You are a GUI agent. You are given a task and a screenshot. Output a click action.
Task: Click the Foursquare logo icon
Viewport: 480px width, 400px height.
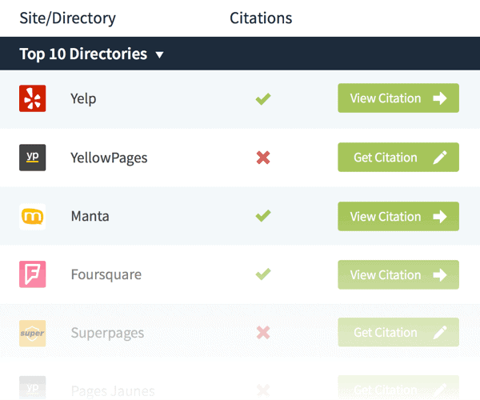[33, 274]
